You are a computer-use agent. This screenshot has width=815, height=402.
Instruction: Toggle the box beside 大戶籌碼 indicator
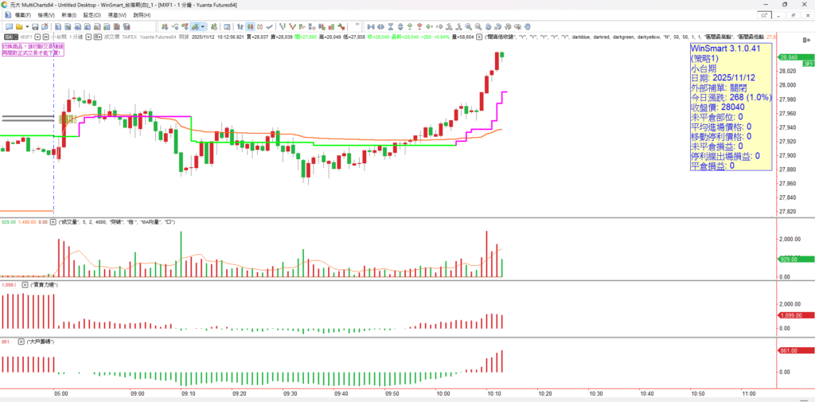[24, 341]
